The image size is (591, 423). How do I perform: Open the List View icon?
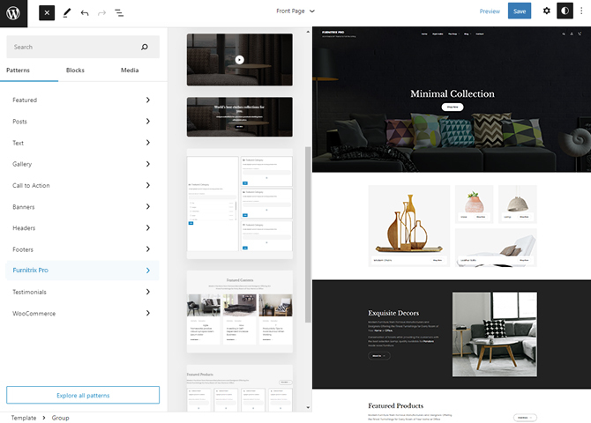[x=119, y=12]
